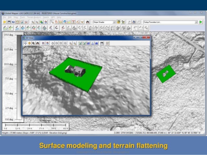This screenshot has height=155, width=207.
Task: Click the 3D View window title bar
Action: coord(81,38)
